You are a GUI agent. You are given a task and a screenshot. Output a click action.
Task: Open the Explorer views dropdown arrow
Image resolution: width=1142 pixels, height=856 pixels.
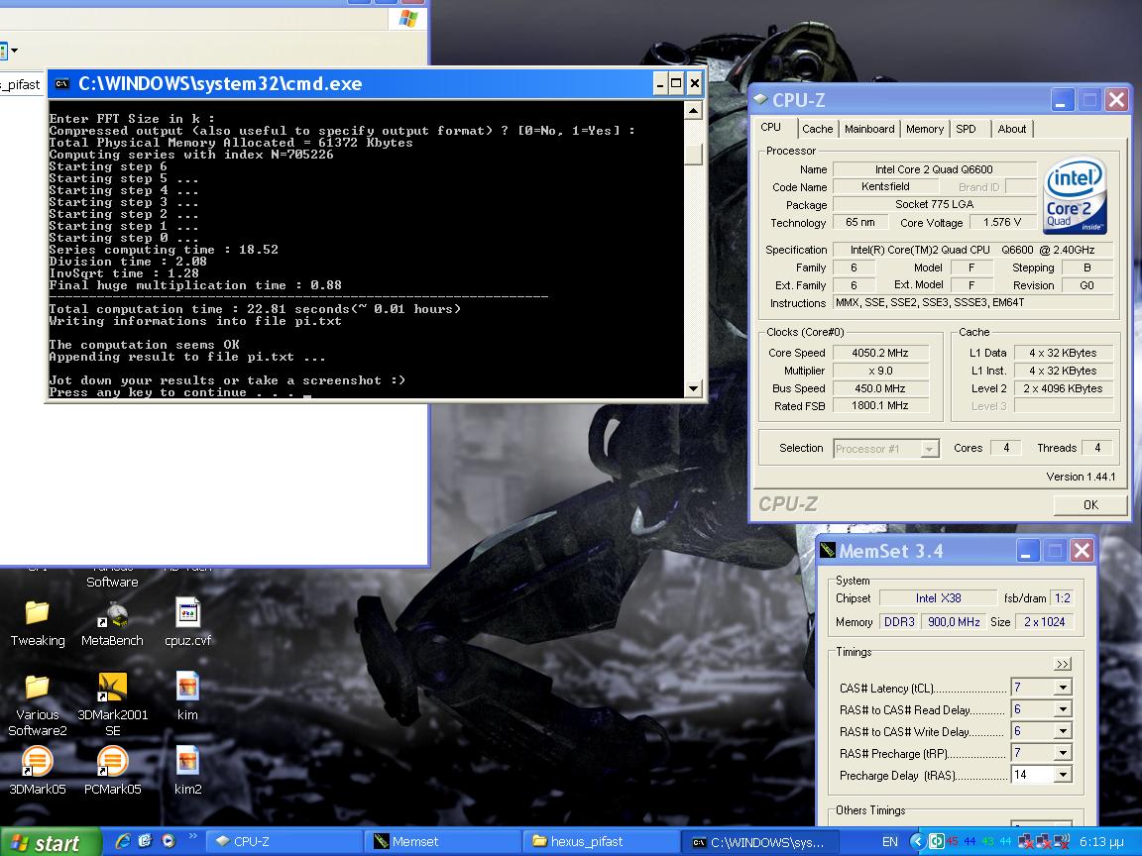pos(14,51)
